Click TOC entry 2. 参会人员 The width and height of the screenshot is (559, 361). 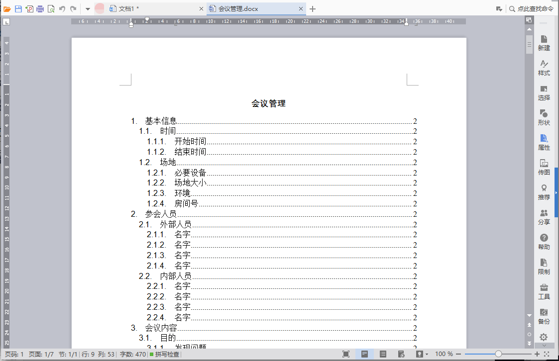(x=274, y=214)
